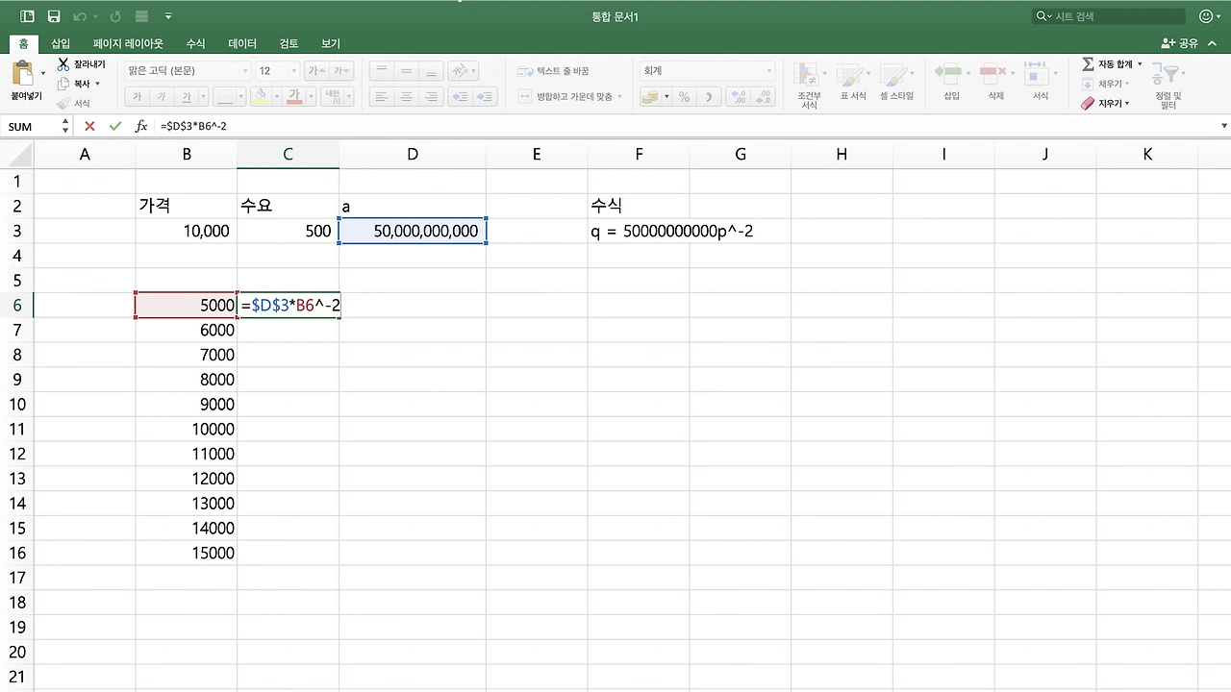1231x692 pixels.
Task: Toggle align text right
Action: (x=432, y=96)
